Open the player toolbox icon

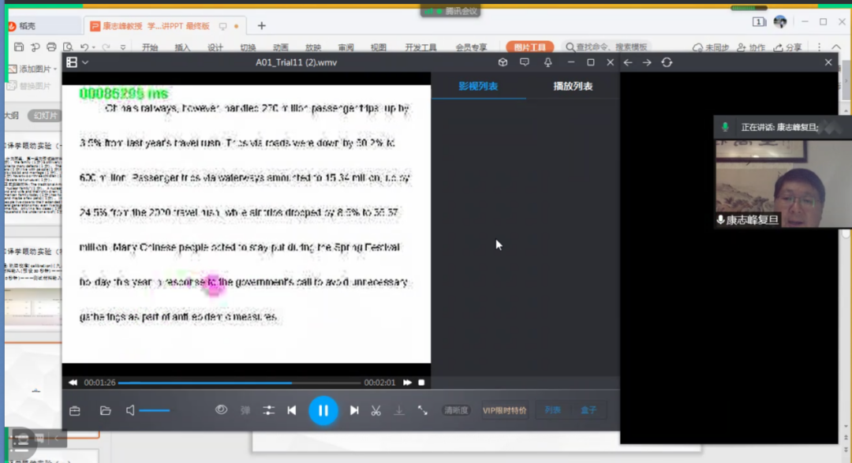pyautogui.click(x=75, y=410)
